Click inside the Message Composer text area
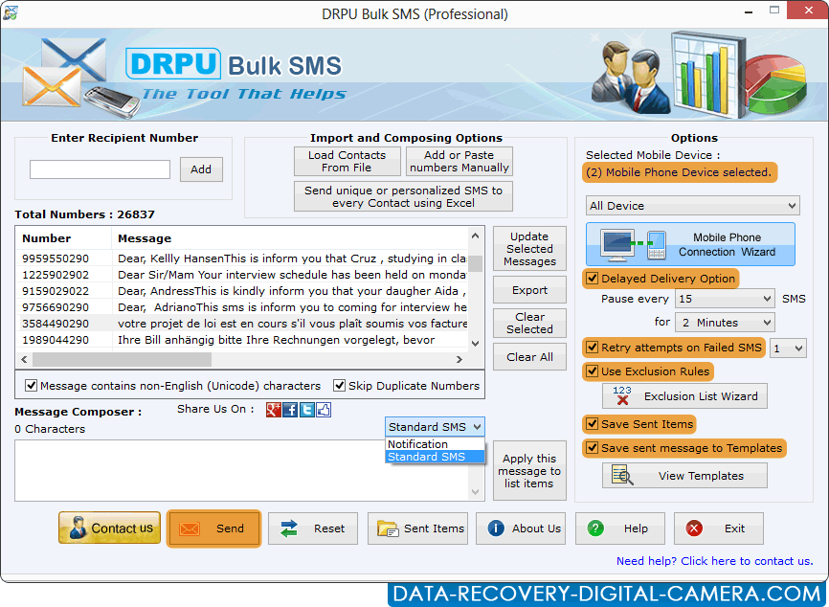 pyautogui.click(x=241, y=471)
